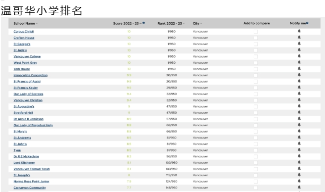Tick the compare checkbox for Vancouver College
Screen dimensions: 325x192
tap(256, 56)
